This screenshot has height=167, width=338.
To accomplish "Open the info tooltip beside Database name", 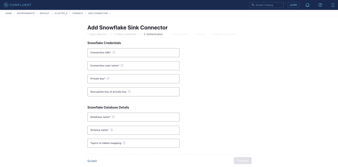I will pyautogui.click(x=113, y=117).
